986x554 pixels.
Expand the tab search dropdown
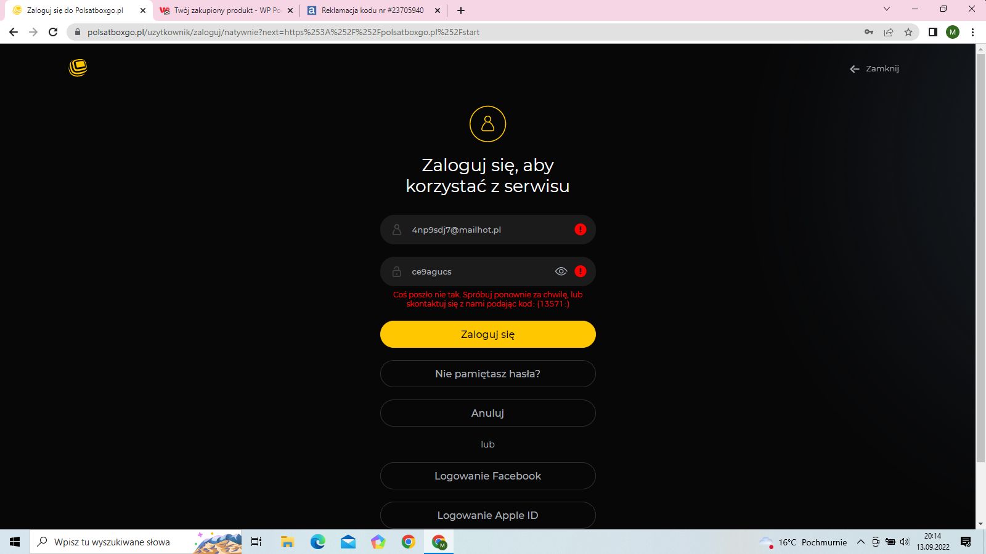click(x=887, y=9)
